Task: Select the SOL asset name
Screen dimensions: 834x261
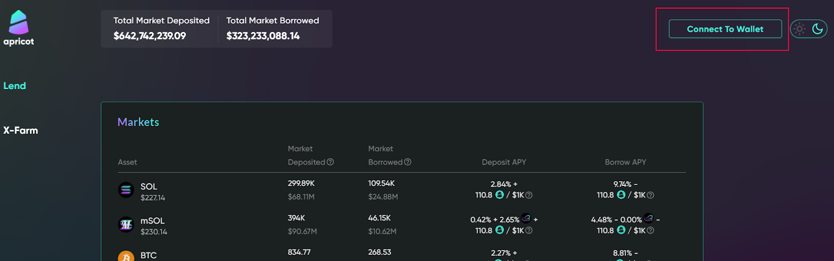Action: pos(149,187)
